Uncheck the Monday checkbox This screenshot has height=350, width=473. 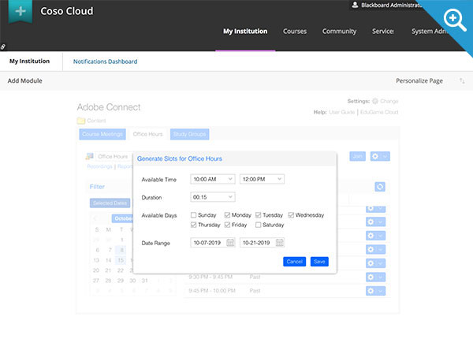(227, 215)
